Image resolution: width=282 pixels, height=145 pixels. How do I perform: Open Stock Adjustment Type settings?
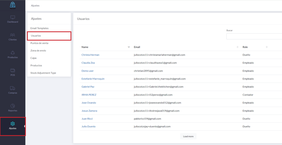coord(43,73)
